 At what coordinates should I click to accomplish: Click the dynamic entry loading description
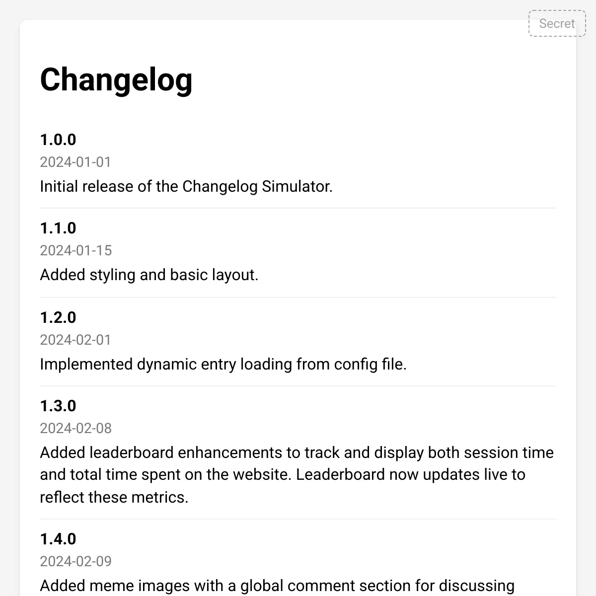(x=223, y=364)
